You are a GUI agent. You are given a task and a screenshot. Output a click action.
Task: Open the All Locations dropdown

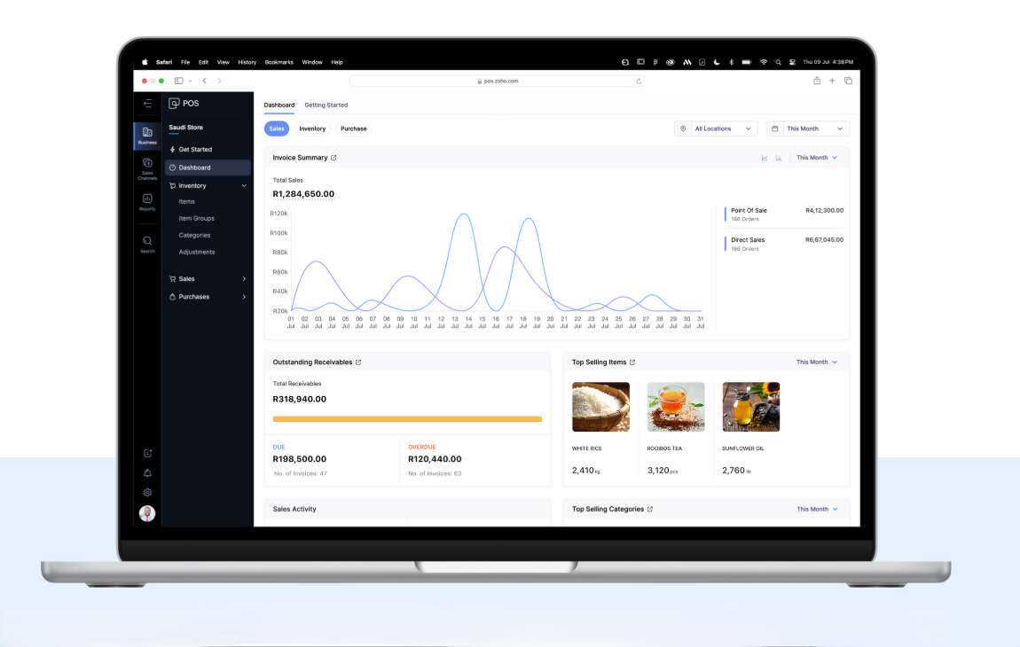pos(716,129)
